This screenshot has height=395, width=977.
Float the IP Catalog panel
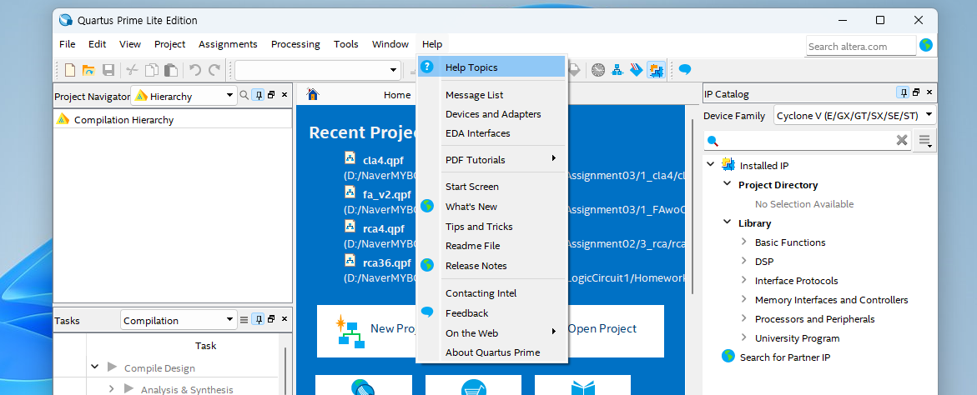click(916, 92)
